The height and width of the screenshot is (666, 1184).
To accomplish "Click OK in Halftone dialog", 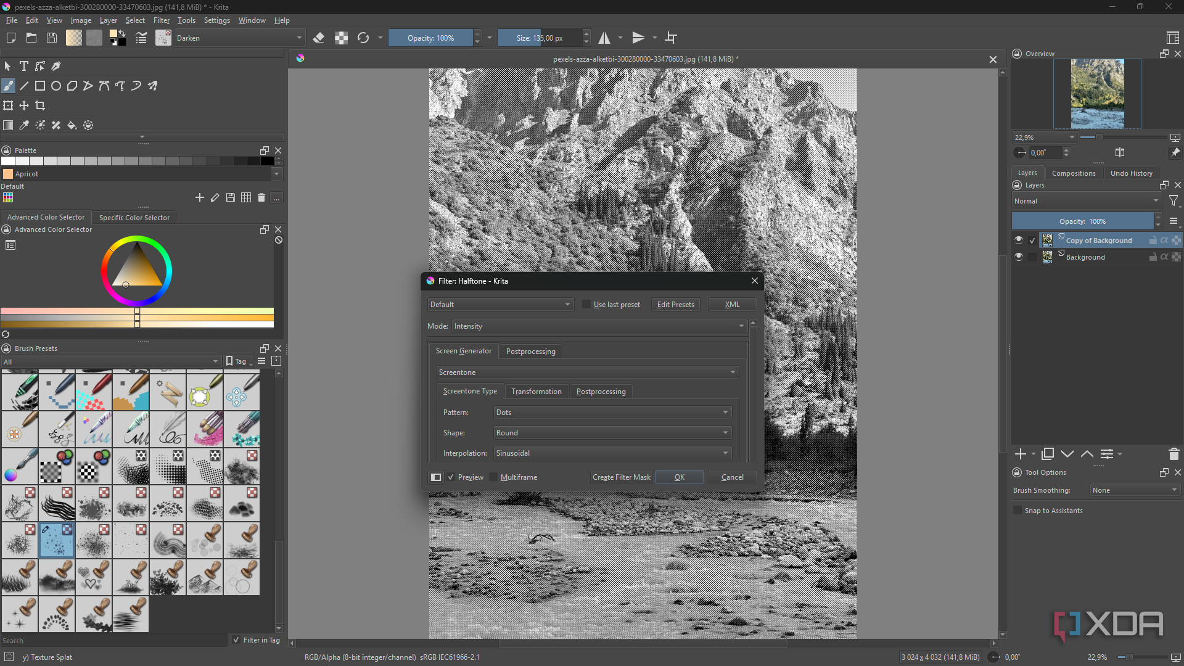I will point(680,477).
